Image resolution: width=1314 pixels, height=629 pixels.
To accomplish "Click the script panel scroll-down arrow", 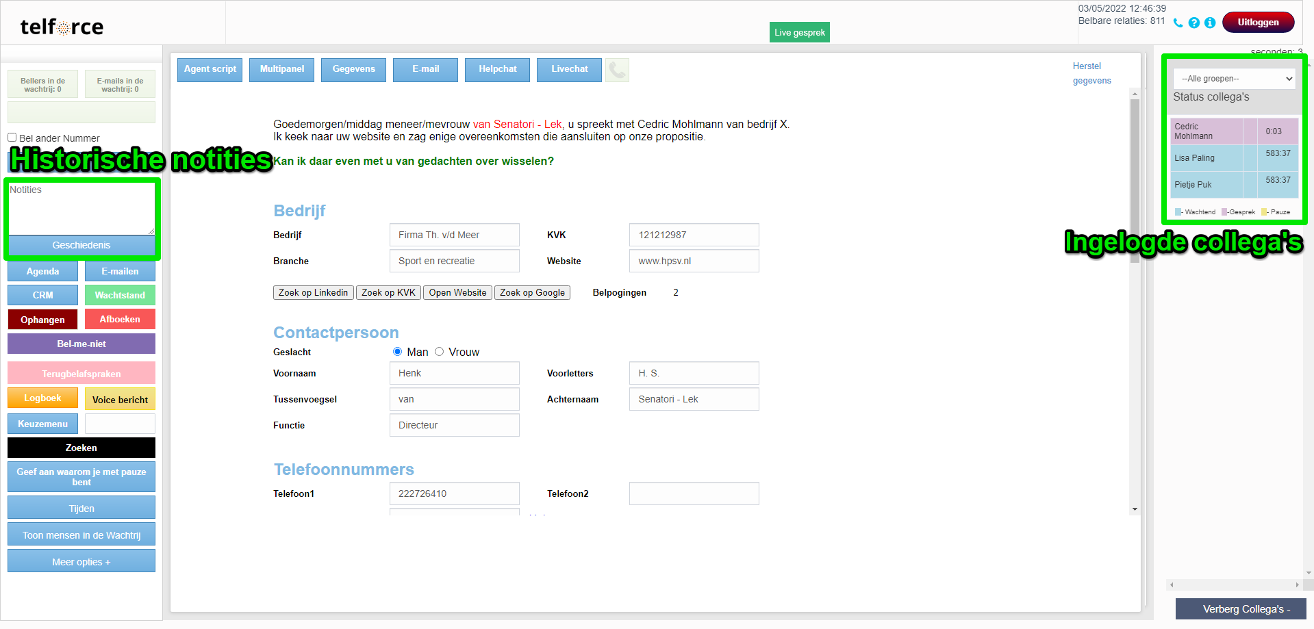I will click(x=1135, y=509).
